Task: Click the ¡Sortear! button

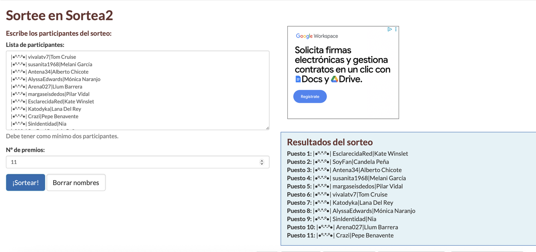Action: 26,183
